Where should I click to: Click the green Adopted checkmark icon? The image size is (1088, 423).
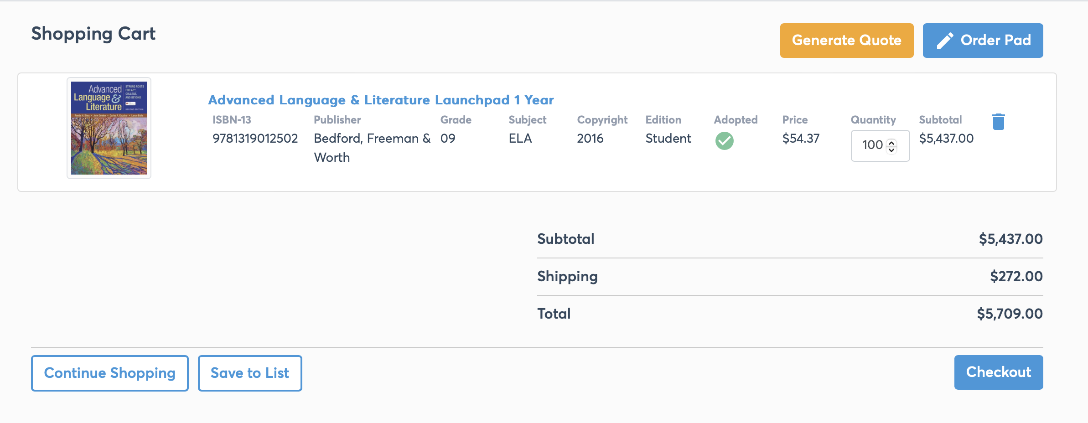(724, 141)
